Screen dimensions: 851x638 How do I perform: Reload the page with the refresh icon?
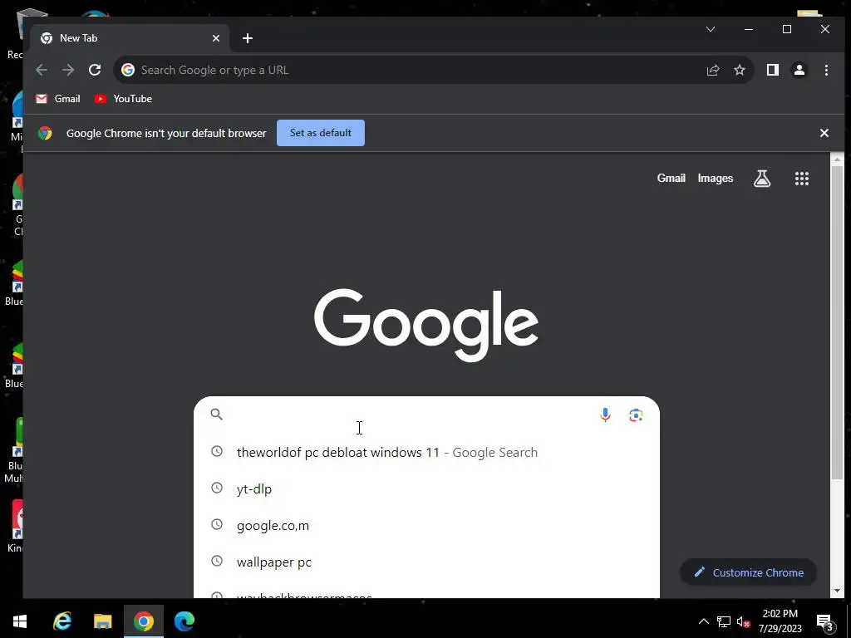95,70
